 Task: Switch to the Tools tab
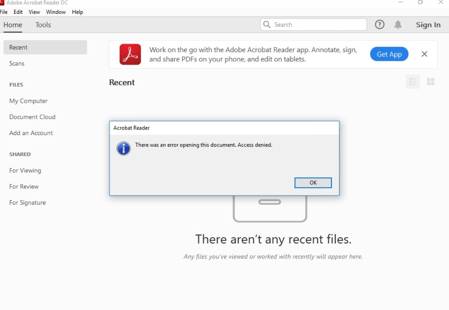tap(43, 25)
